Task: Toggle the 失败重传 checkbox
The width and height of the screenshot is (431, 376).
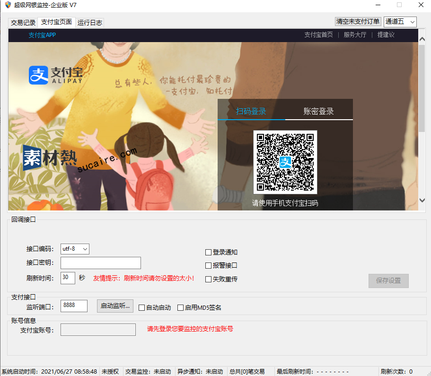Action: [x=208, y=279]
